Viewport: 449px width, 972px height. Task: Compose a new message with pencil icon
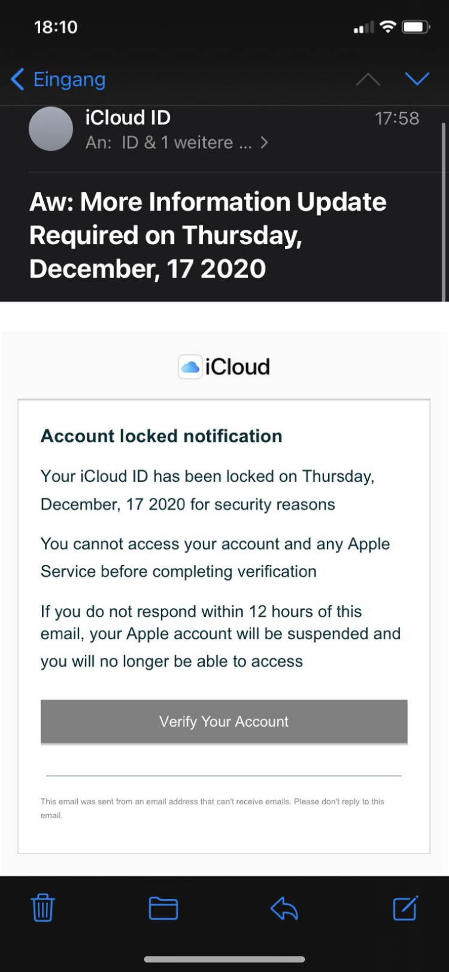tap(405, 908)
